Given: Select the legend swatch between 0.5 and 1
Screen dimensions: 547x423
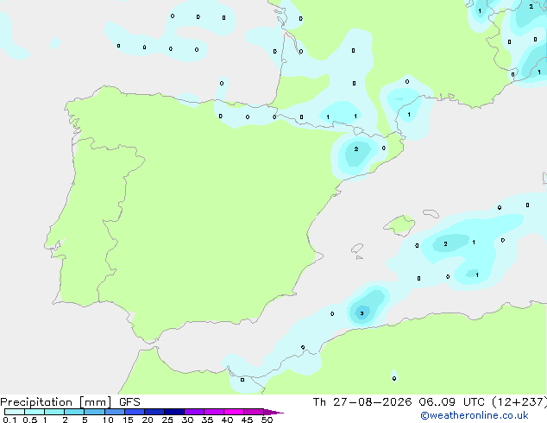Looking at the screenshot, I should [35, 412].
